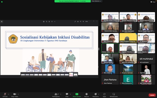This screenshot has width=157, height=98.
Task: Select Elisa Sulistyorini's green E avatar
Action: [x=128, y=80]
